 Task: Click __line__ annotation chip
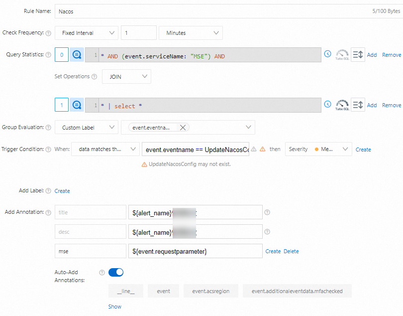tap(126, 291)
